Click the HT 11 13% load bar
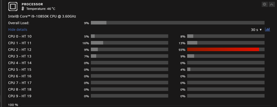 tap(226, 43)
